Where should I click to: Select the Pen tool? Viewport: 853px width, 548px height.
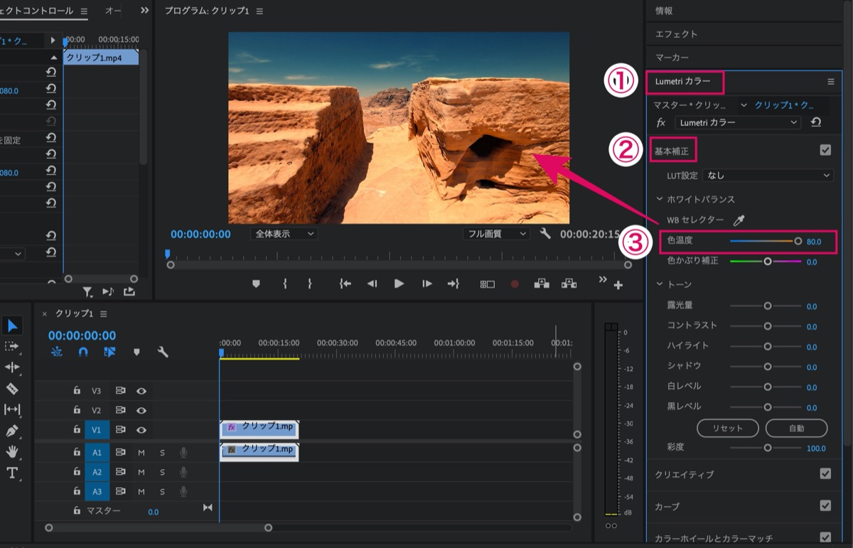point(12,431)
